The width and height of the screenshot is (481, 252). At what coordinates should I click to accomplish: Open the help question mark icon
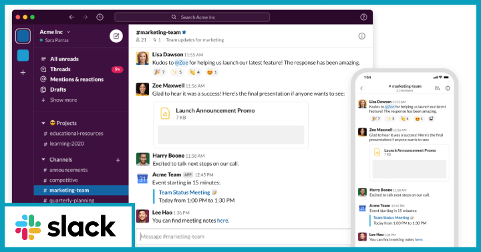click(x=363, y=17)
